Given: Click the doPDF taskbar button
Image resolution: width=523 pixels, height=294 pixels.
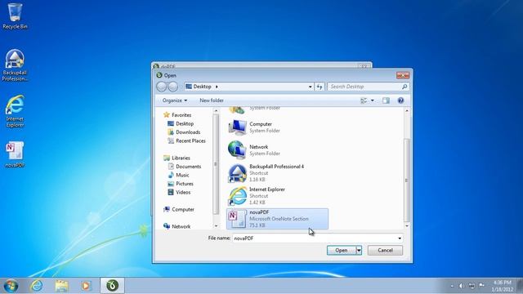Looking at the screenshot, I should 113,286.
